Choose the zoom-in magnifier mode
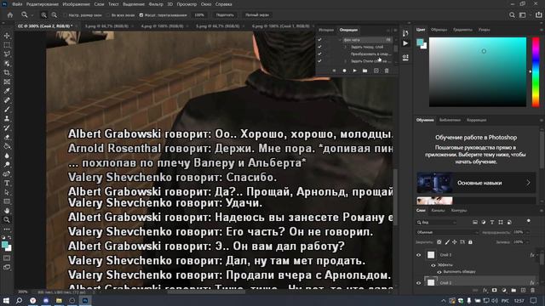This screenshot has height=306, width=545. pos(43,15)
